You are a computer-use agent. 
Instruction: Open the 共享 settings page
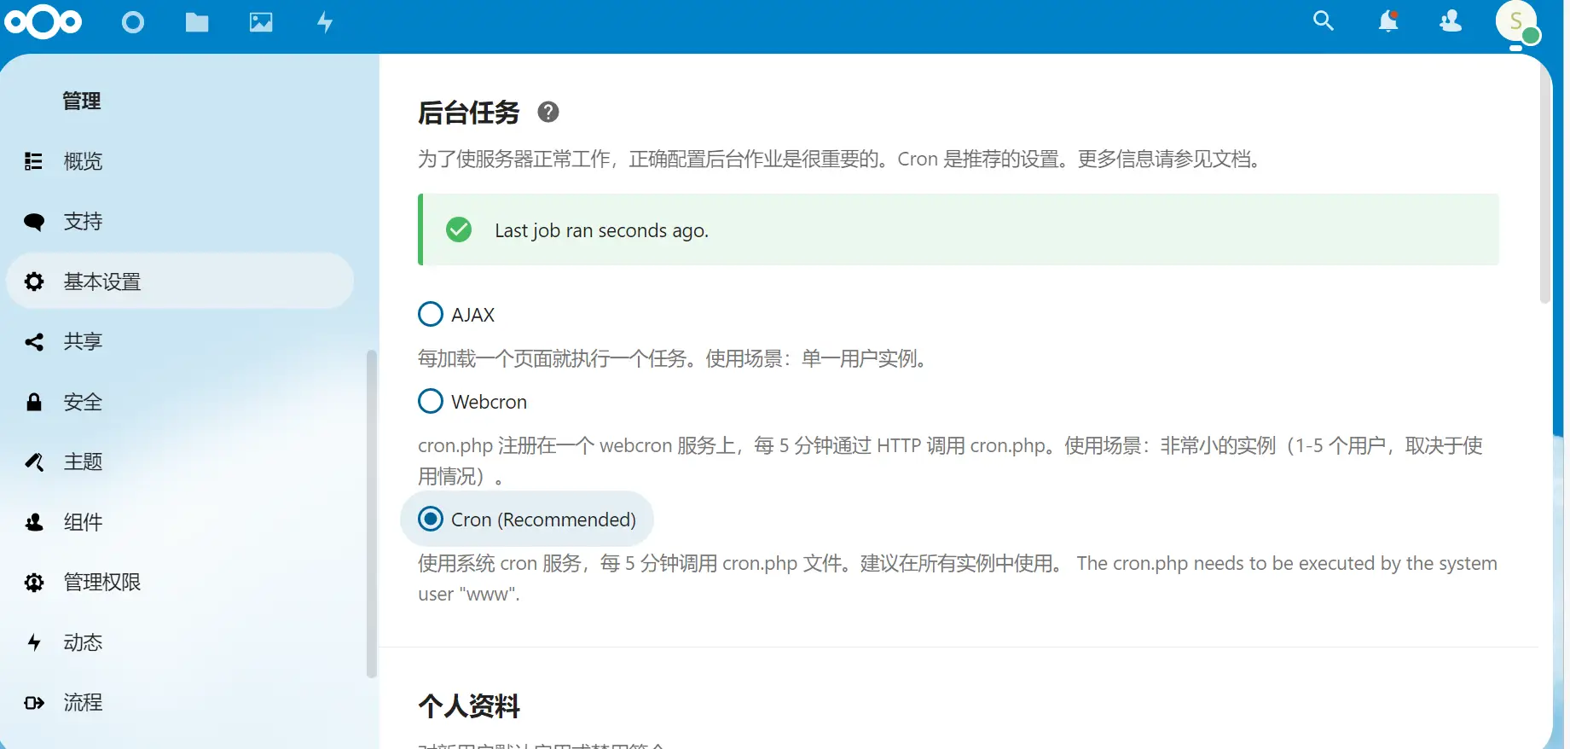coord(83,342)
